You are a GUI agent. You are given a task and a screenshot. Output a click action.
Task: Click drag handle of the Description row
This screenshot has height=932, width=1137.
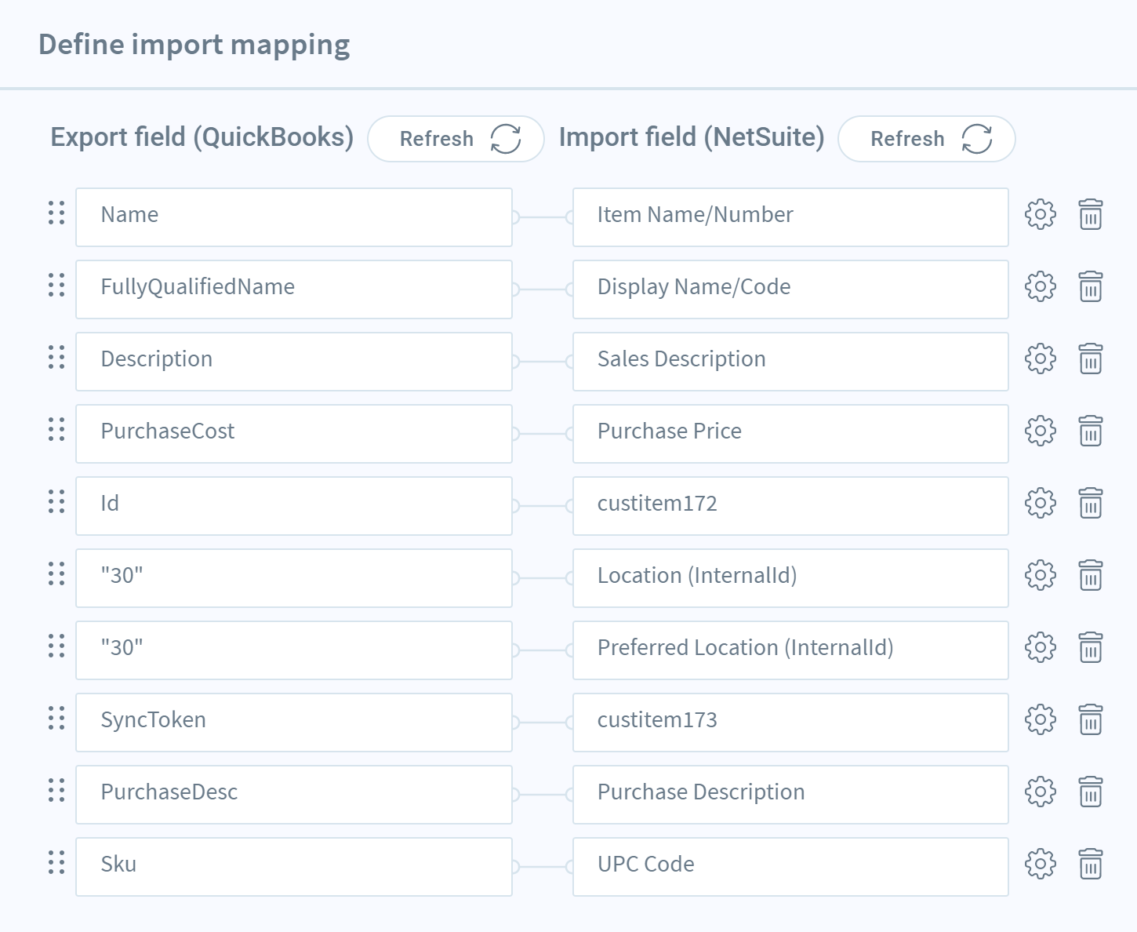(x=56, y=357)
